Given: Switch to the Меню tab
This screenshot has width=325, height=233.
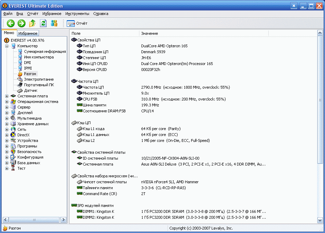Looking at the screenshot, I should [x=9, y=33].
